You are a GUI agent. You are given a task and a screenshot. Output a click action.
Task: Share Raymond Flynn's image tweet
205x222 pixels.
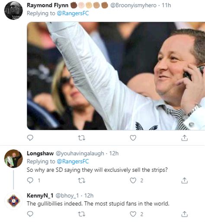click(x=184, y=138)
